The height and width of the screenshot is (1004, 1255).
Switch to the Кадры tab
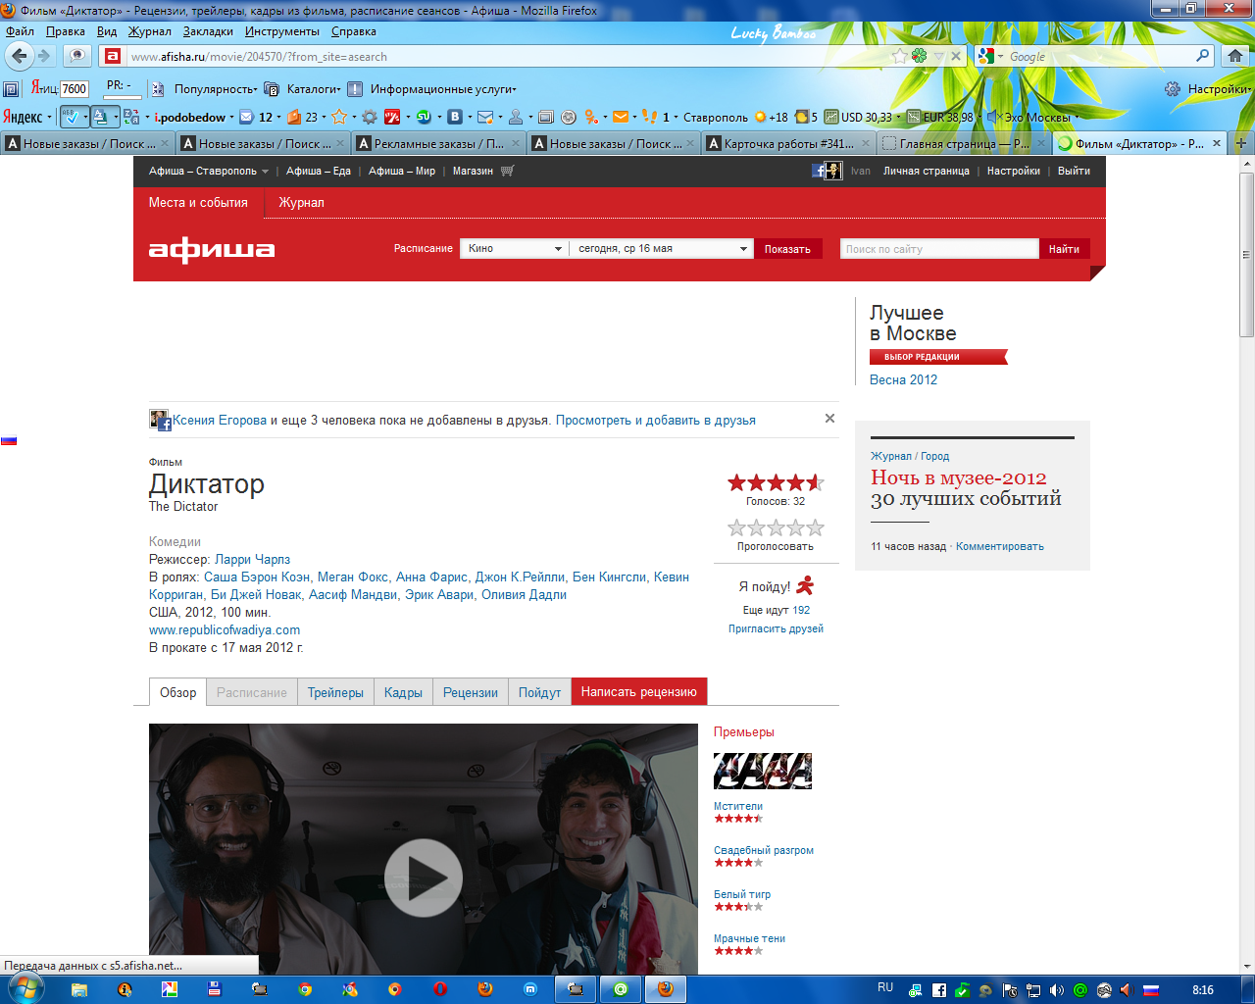click(403, 692)
